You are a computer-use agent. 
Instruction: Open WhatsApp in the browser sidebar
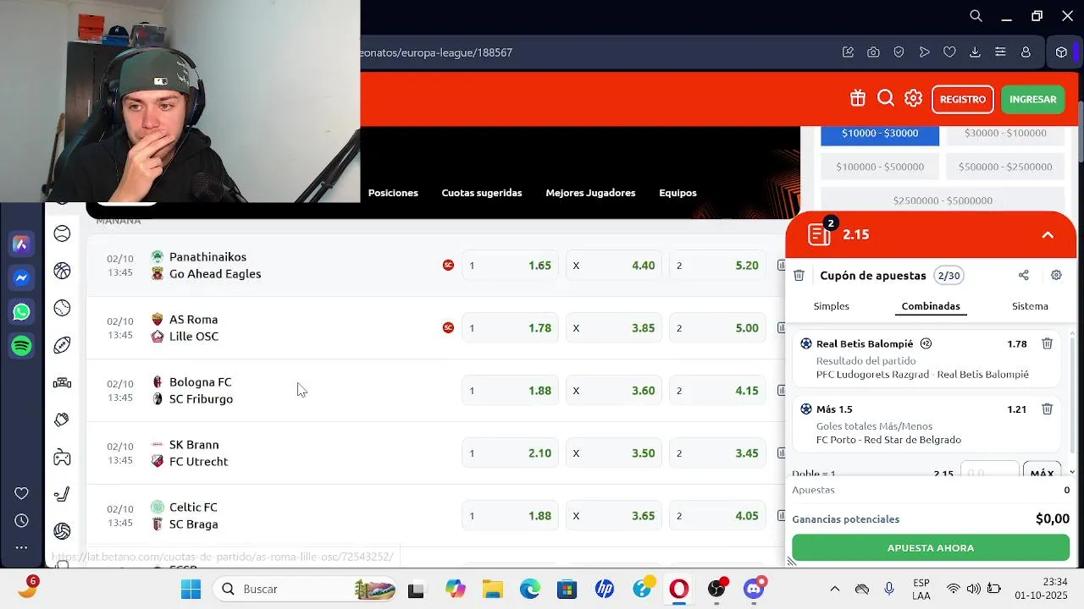[x=22, y=312]
